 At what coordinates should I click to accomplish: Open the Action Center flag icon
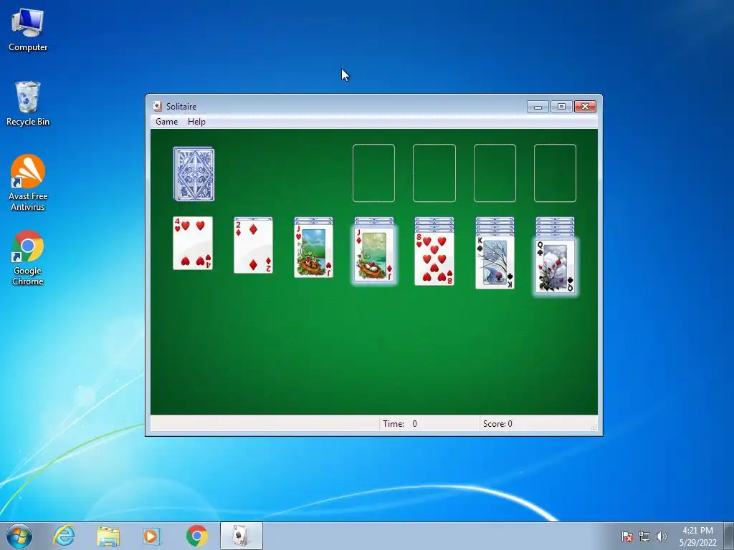[x=627, y=536]
